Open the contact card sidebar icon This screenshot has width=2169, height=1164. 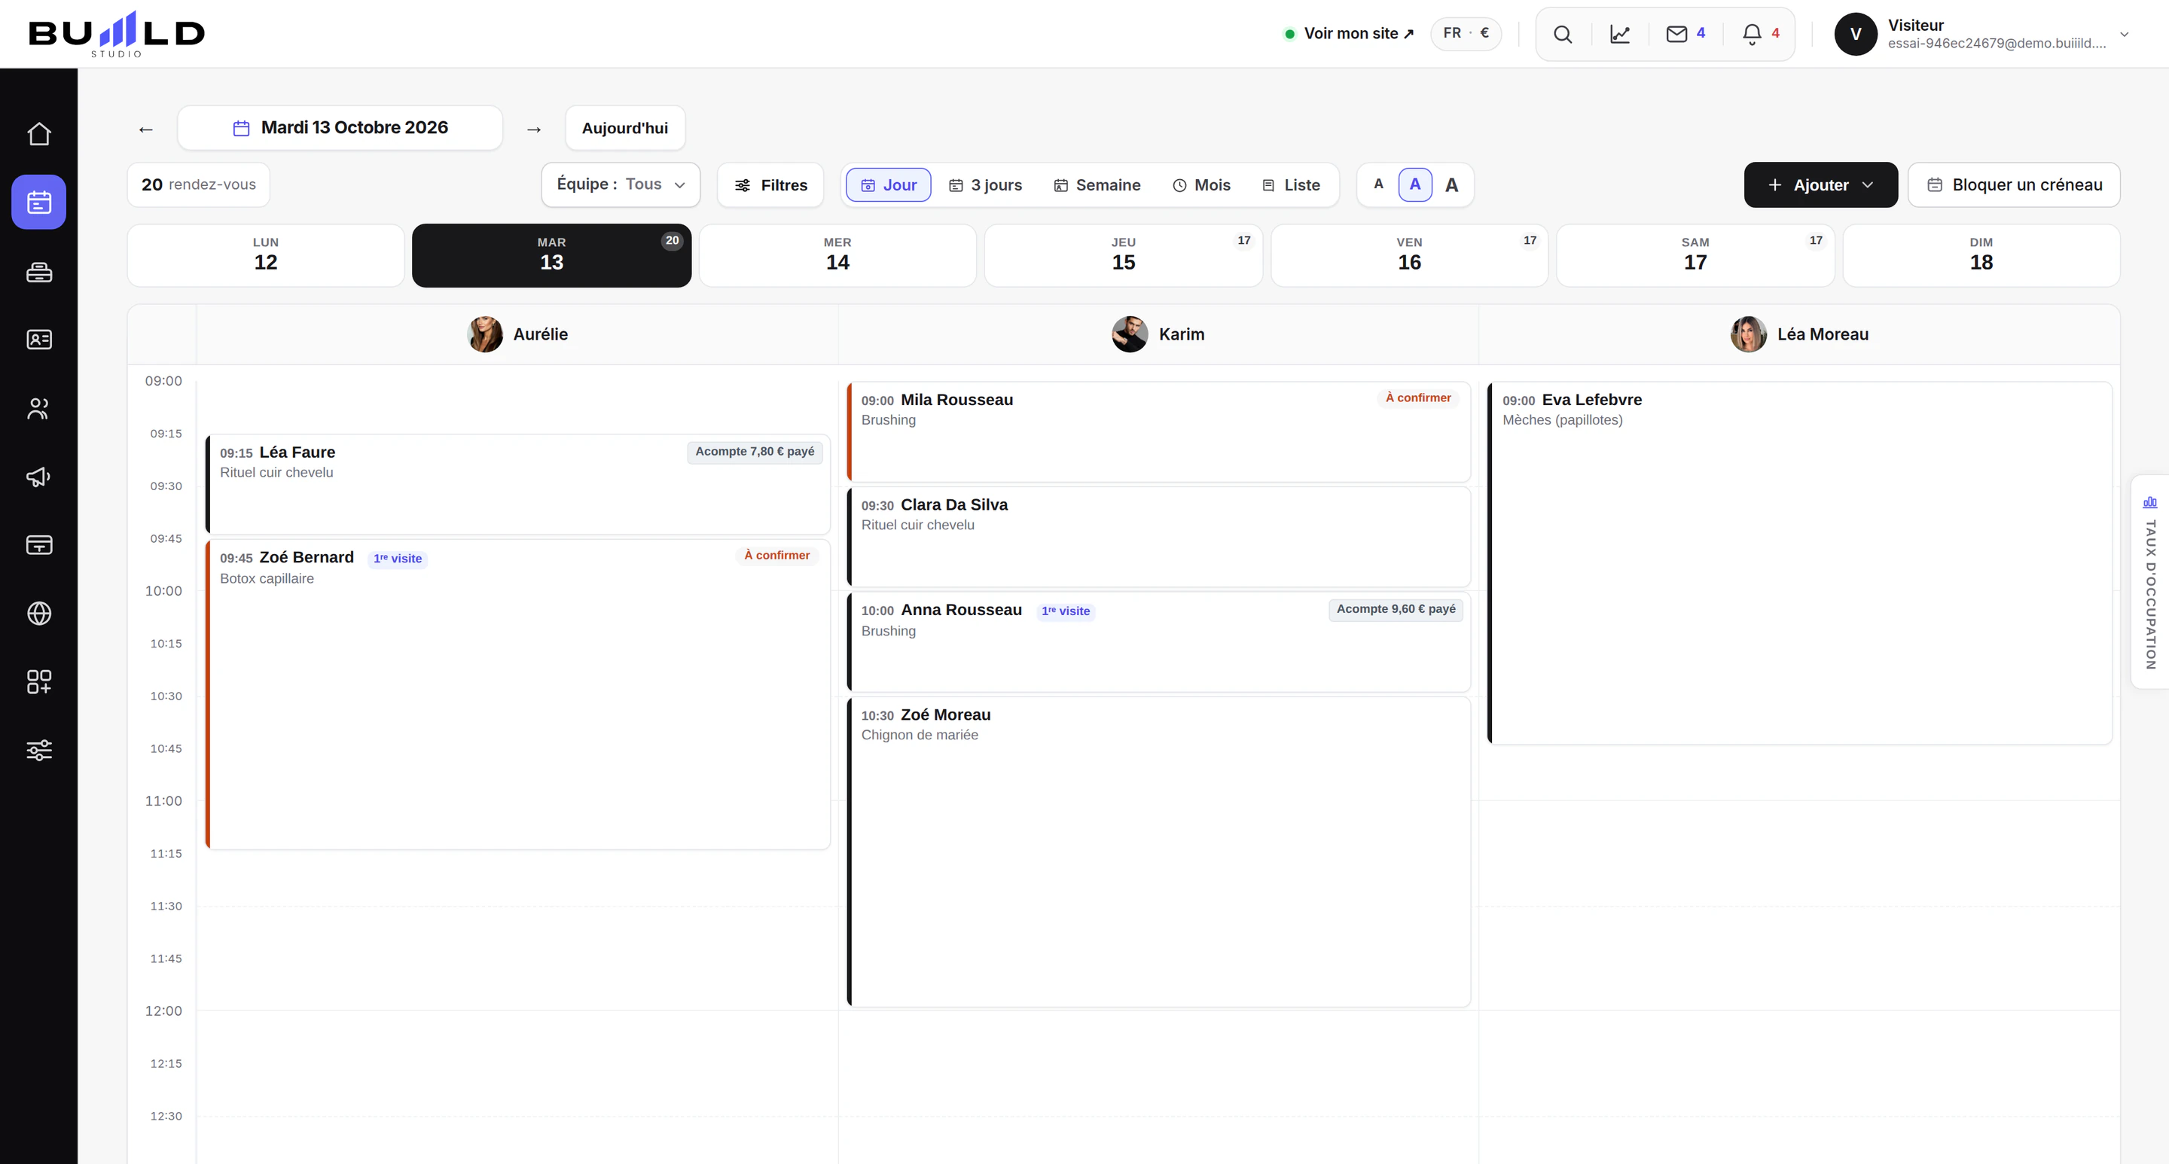pos(38,339)
